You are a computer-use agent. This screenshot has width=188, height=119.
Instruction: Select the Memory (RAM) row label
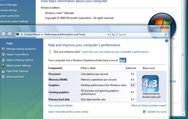(58, 80)
